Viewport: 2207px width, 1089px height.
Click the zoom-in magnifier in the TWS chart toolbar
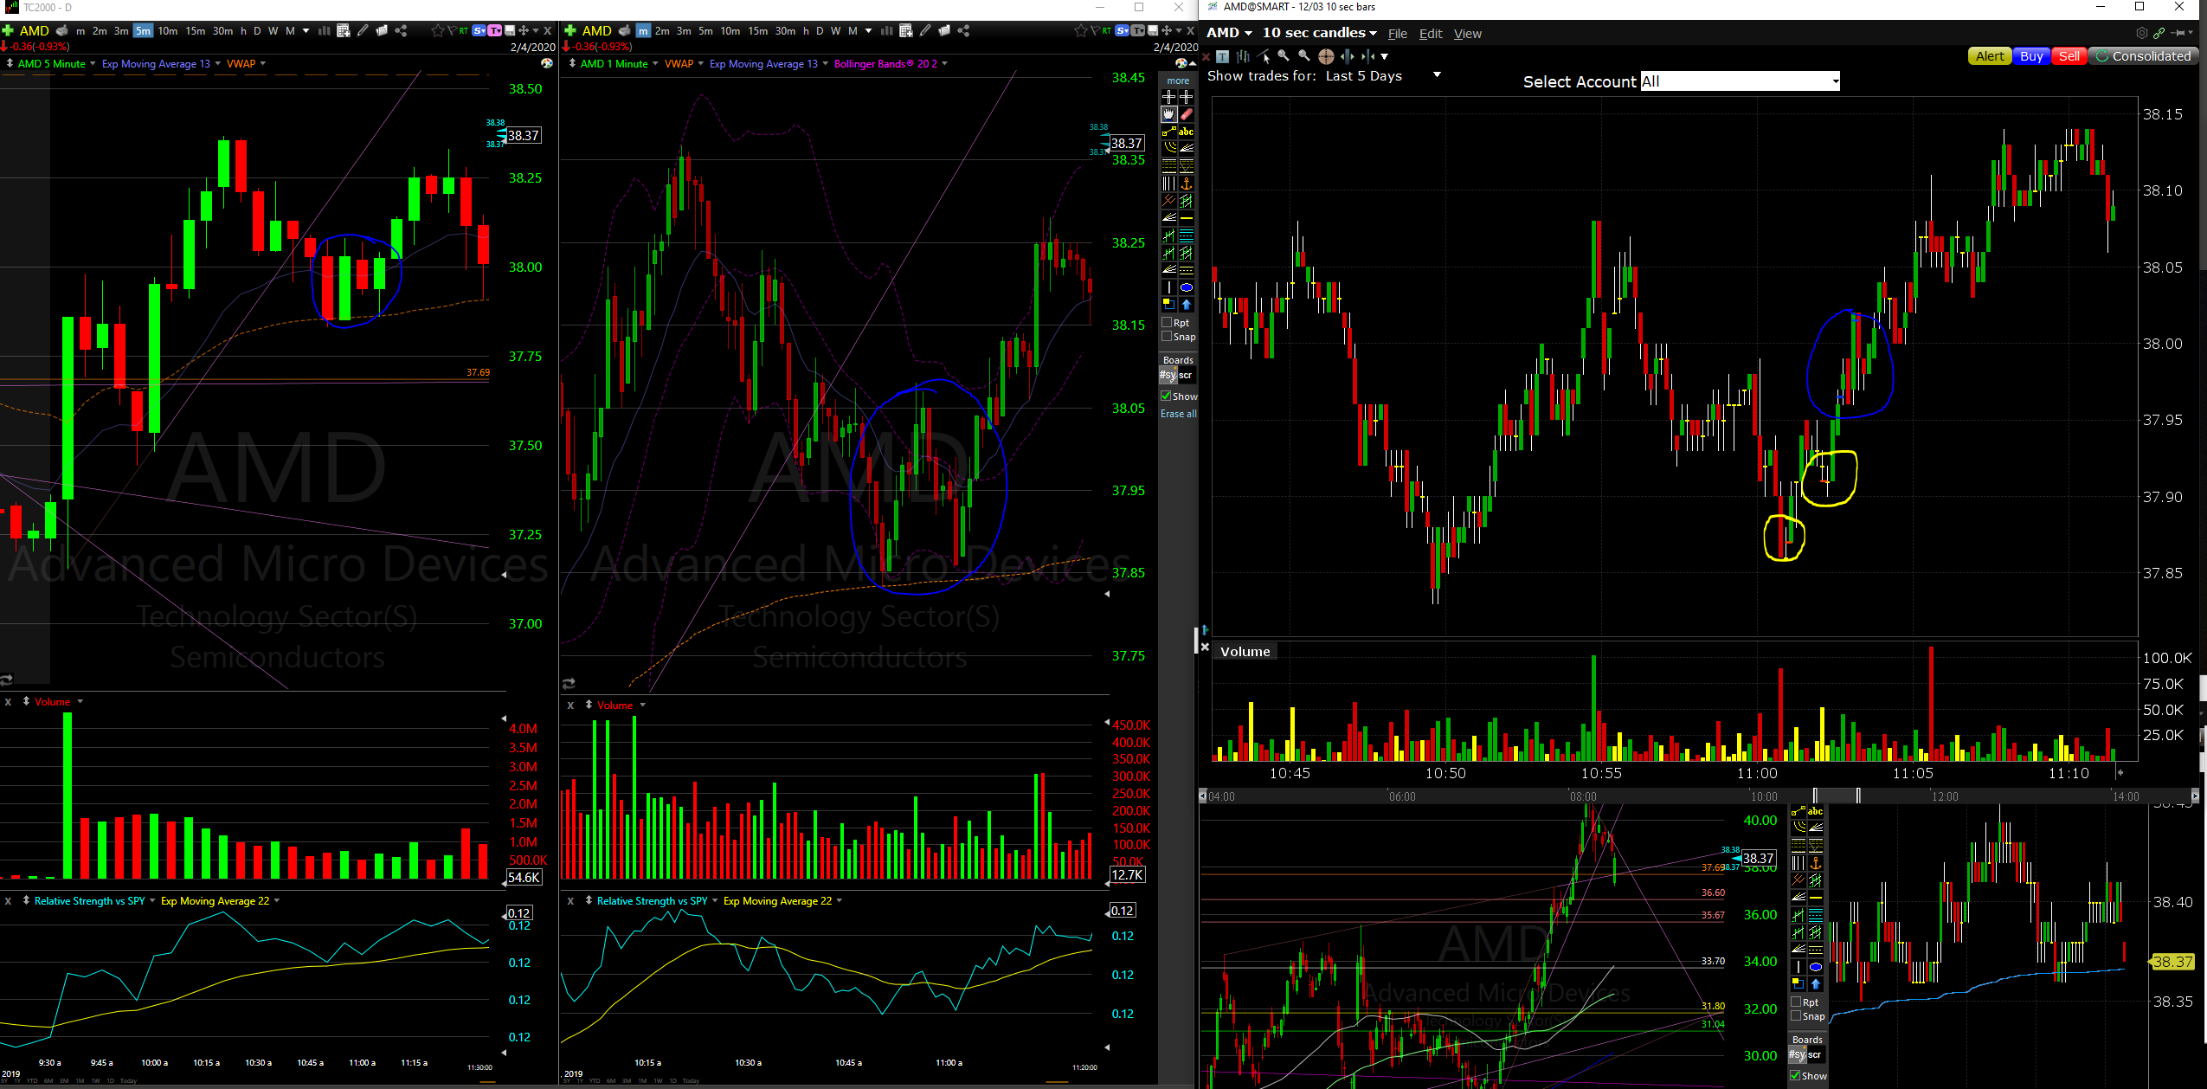coord(1284,55)
